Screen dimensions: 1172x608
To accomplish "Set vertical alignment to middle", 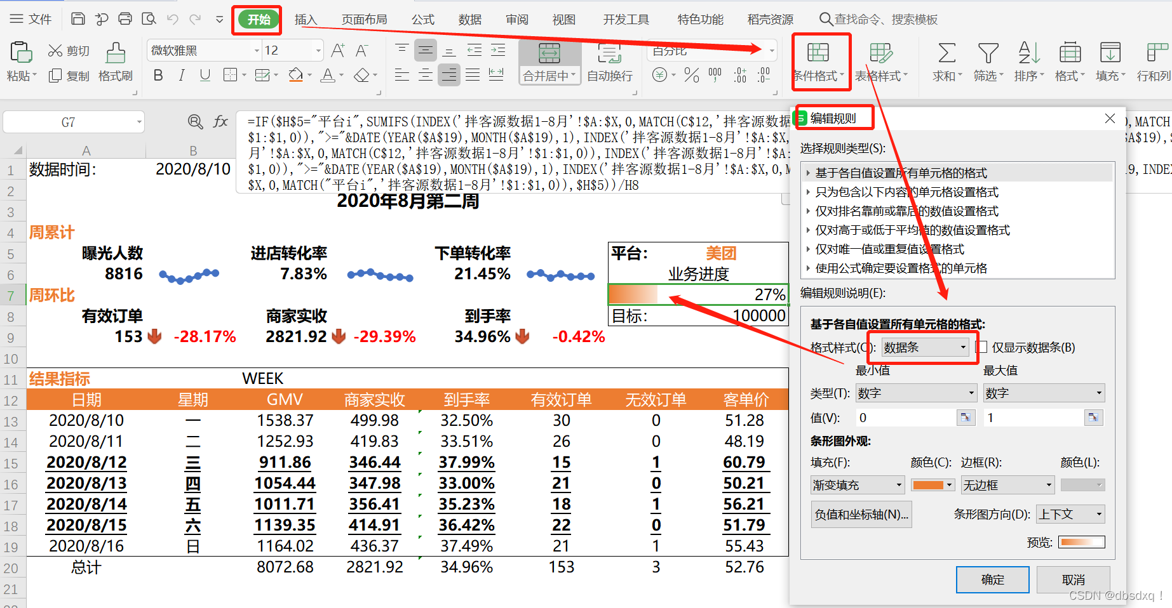I will (x=426, y=50).
